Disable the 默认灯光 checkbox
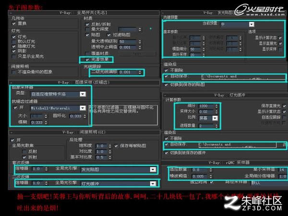The image size is (288, 216). [x=14, y=41]
